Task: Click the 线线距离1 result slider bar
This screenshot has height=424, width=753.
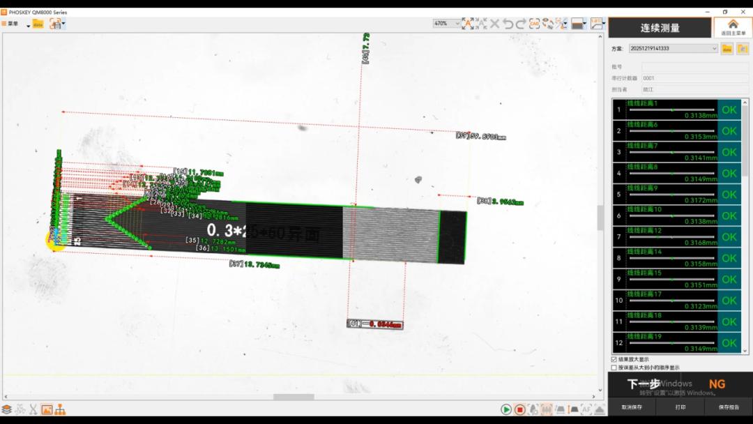Action: 671,110
